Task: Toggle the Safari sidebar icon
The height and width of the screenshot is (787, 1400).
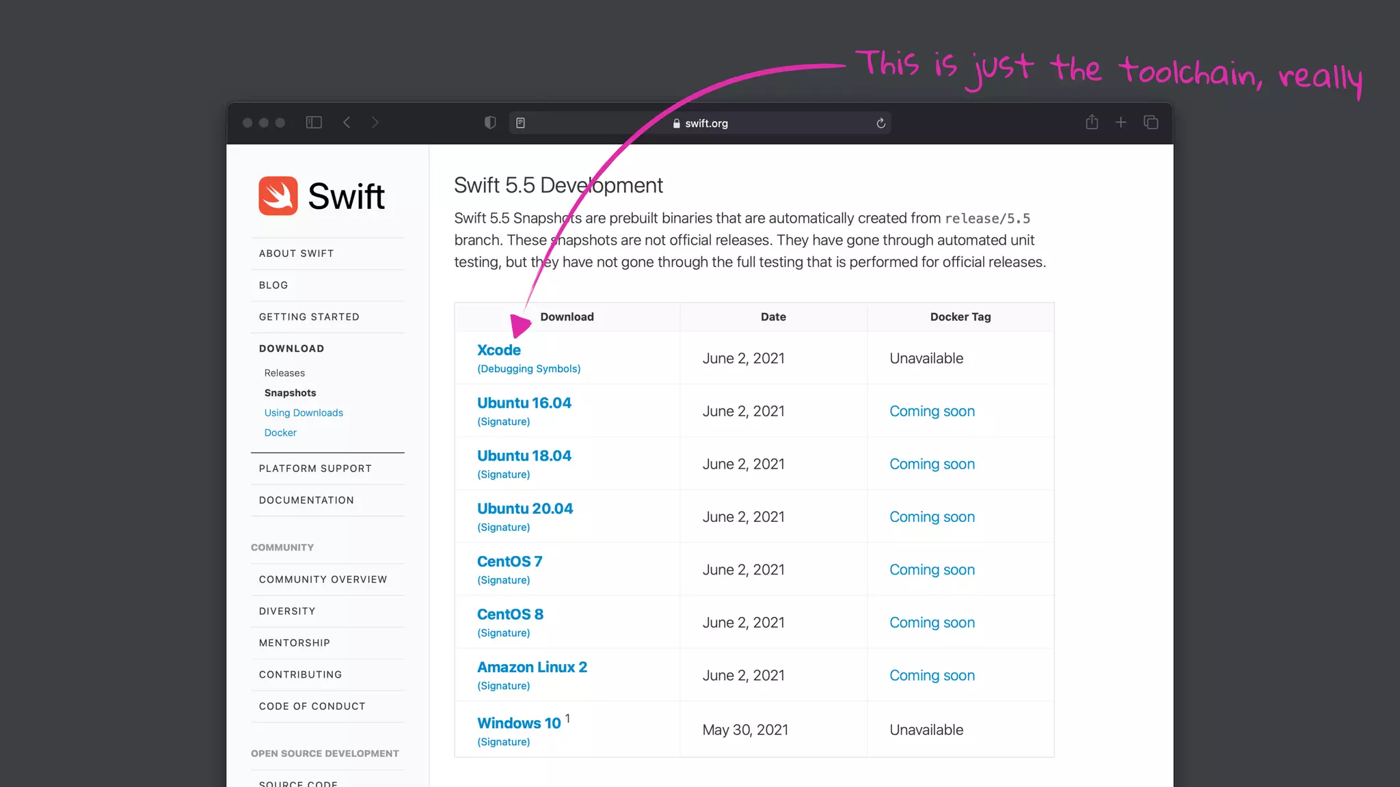Action: point(314,122)
